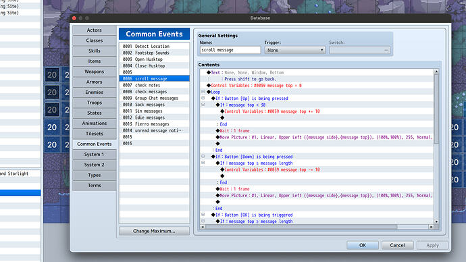466x262 pixels.
Task: Open the Tilesets tab
Action: pyautogui.click(x=94, y=134)
